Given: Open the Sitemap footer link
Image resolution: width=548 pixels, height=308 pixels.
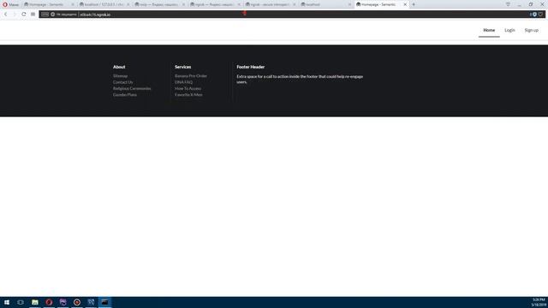Looking at the screenshot, I should (120, 76).
